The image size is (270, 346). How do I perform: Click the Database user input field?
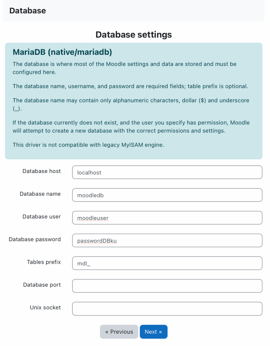tap(167, 218)
